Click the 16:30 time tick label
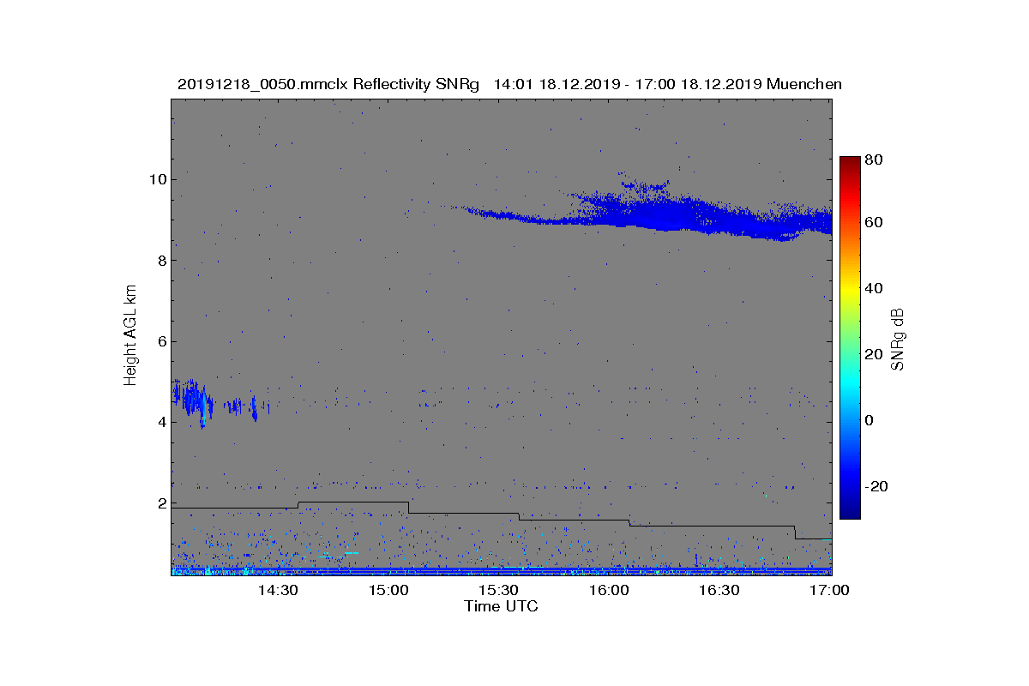The height and width of the screenshot is (686, 1029). pos(719,591)
